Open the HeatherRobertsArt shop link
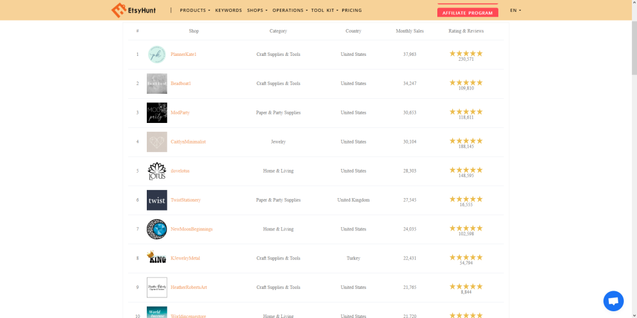 [x=188, y=288]
